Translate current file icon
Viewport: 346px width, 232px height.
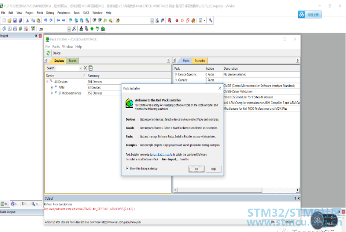[x=4, y=29]
